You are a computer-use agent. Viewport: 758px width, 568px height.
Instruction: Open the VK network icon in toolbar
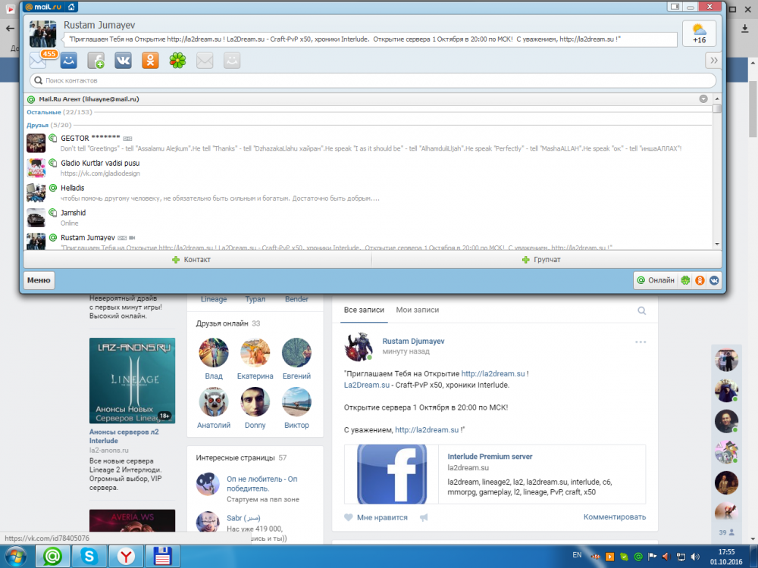(x=123, y=61)
